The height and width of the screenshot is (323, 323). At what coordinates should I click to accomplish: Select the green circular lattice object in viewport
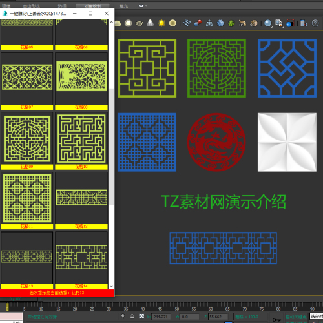click(x=216, y=68)
